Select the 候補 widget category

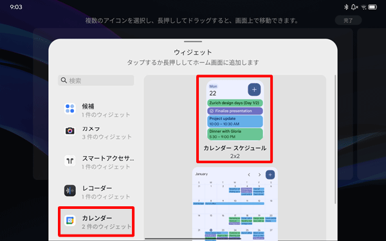coord(96,110)
